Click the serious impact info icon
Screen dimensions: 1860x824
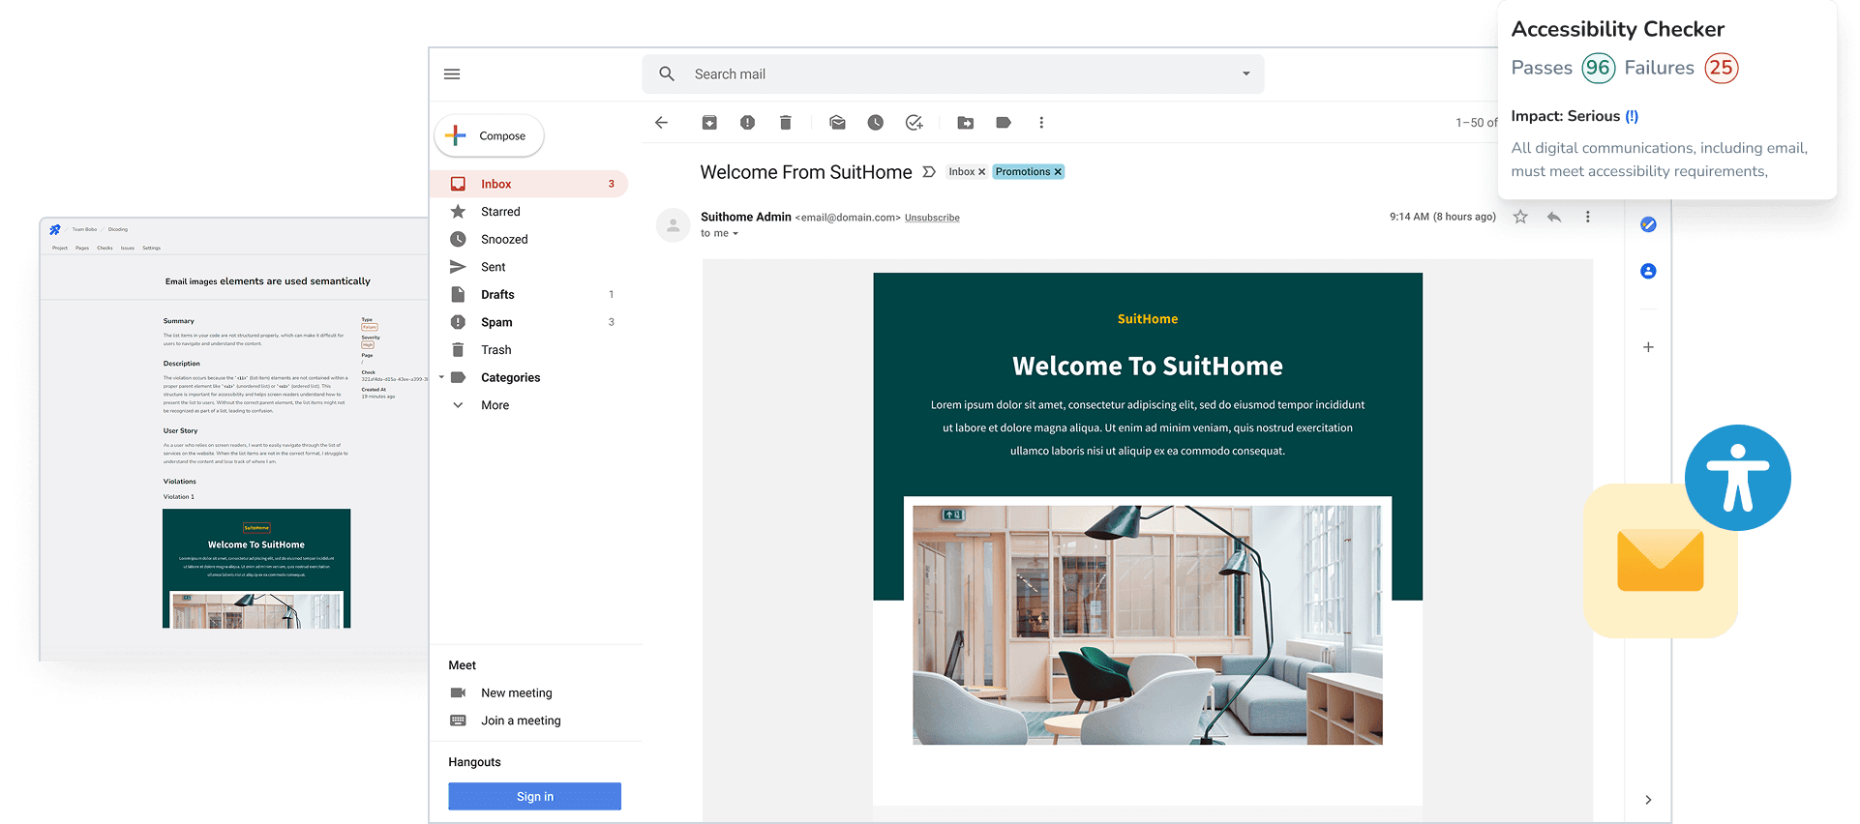pyautogui.click(x=1632, y=116)
